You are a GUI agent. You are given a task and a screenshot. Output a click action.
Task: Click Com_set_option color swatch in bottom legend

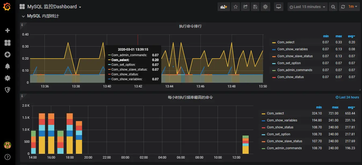point(263,135)
